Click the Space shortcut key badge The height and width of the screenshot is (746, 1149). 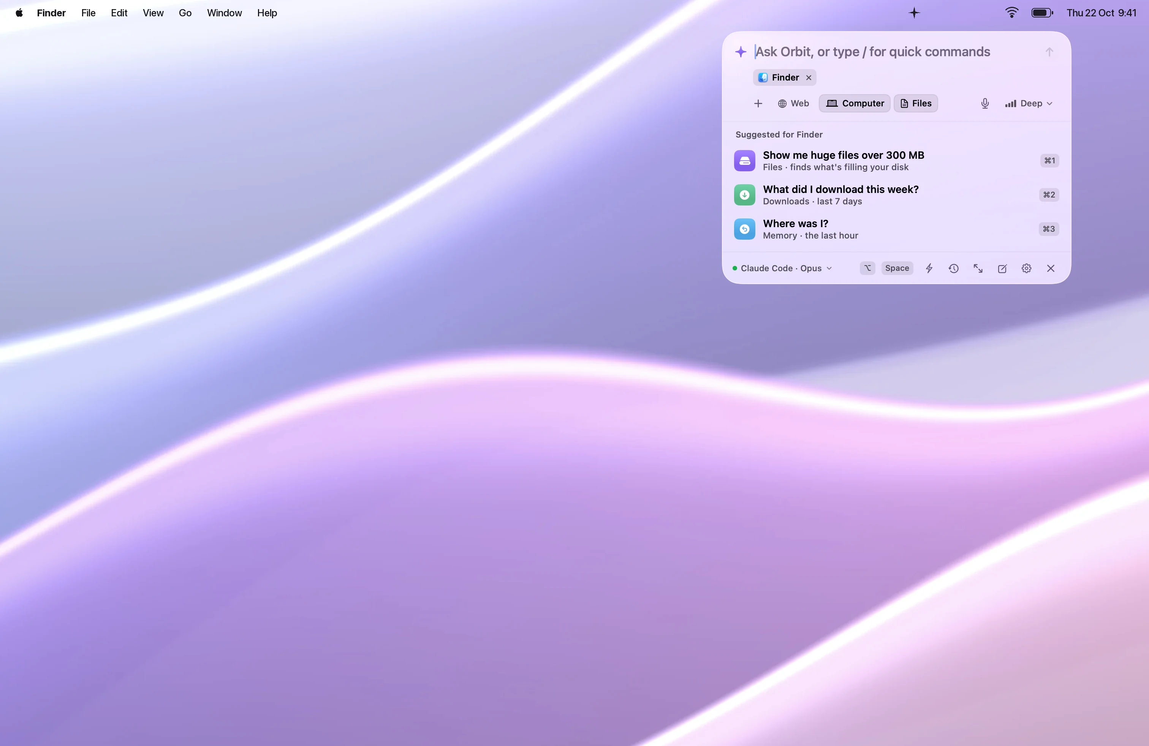pos(897,268)
